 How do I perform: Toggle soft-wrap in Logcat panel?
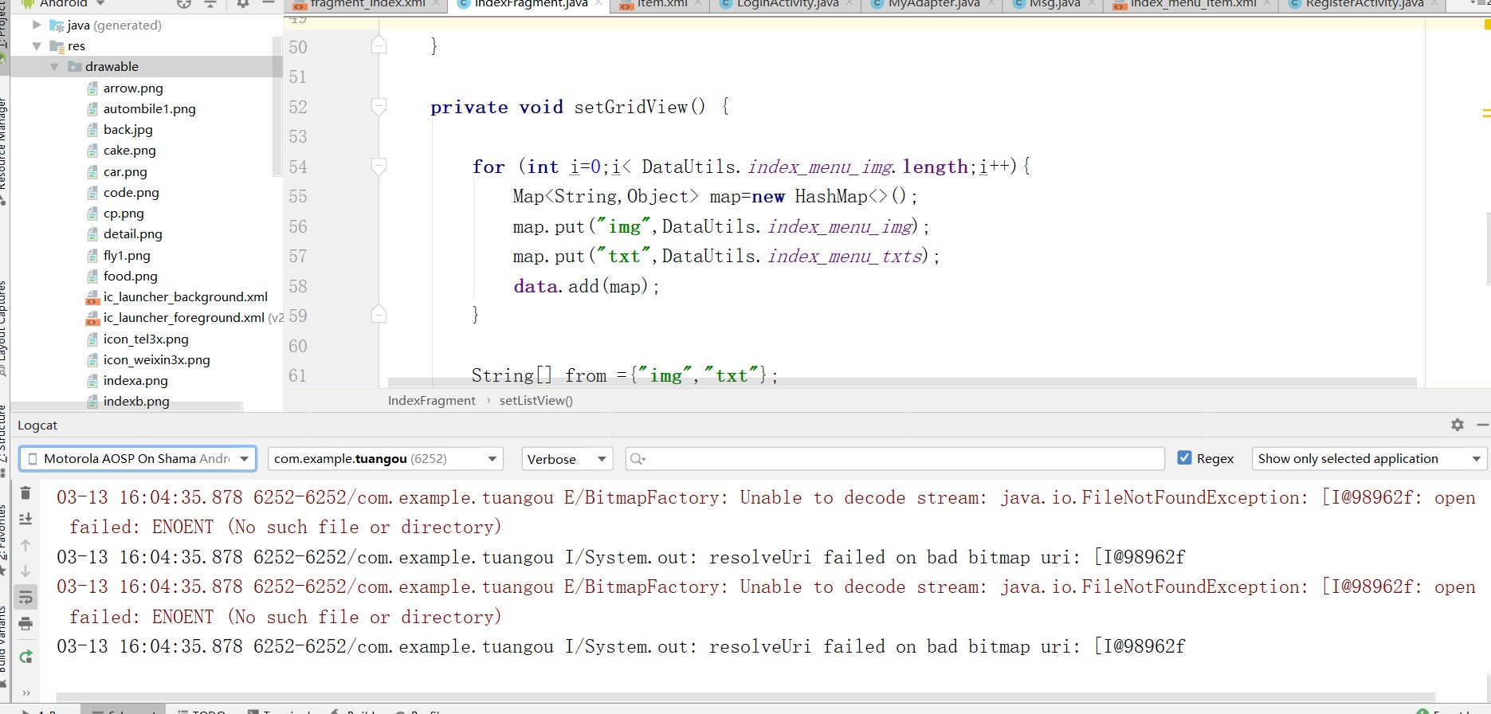[26, 597]
